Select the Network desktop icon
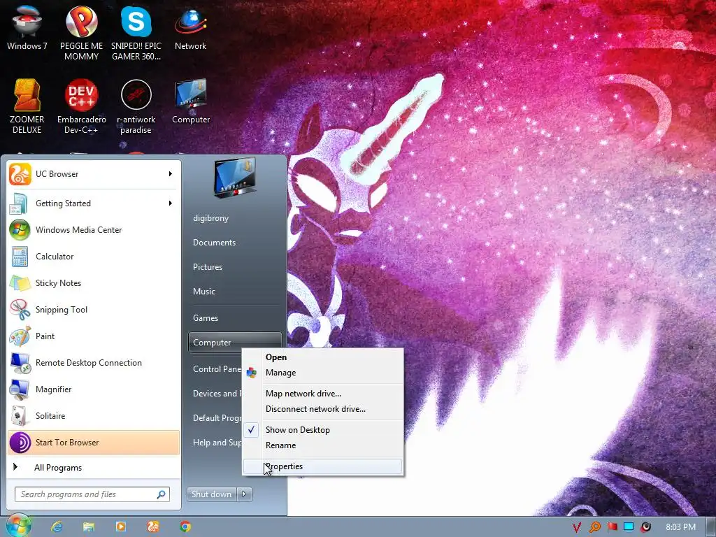 click(190, 27)
